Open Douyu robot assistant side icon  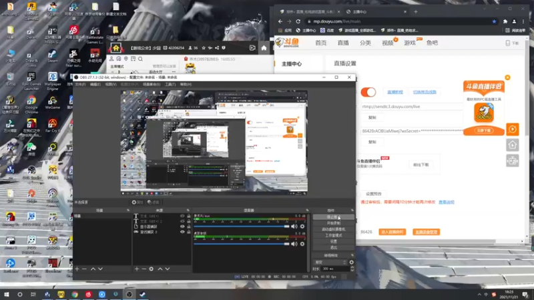point(512,161)
